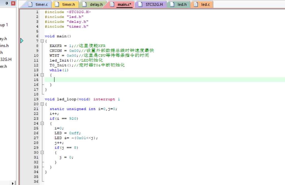Collapse the while loop block at line 14
Image resolution: width=285 pixels, height=185 pixels.
pos(42,75)
